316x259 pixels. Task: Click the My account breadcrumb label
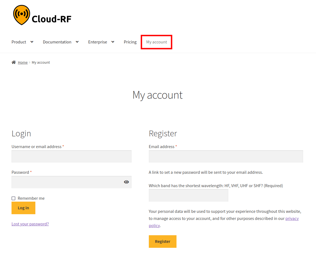[41, 62]
